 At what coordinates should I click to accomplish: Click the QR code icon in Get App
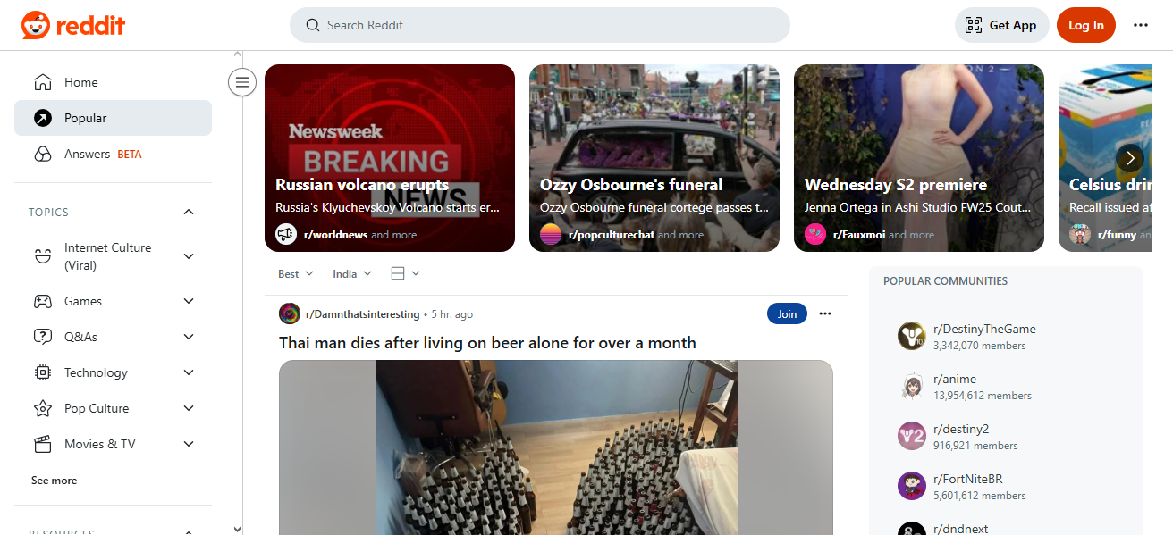(x=974, y=25)
